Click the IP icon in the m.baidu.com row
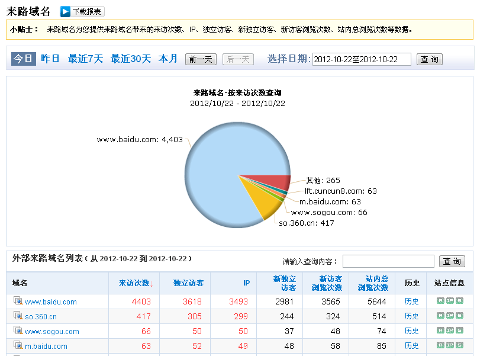The height and width of the screenshot is (356, 477). click(450, 346)
